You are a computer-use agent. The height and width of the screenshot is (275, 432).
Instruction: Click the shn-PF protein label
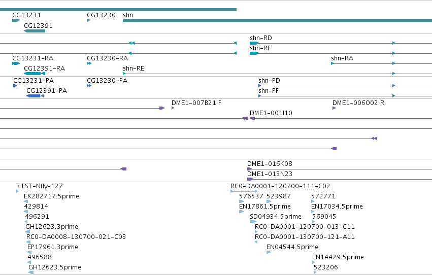(x=269, y=91)
